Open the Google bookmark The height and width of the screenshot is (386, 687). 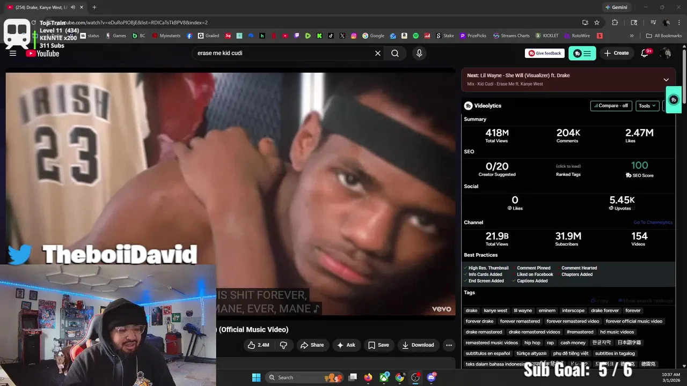pos(373,36)
